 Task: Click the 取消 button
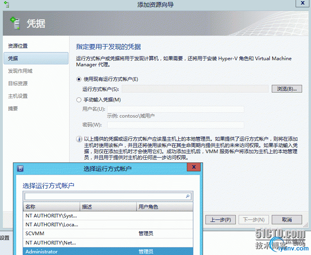tap(287, 219)
